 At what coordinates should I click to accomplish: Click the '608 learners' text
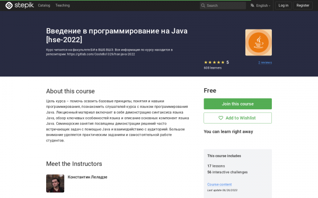[213, 68]
